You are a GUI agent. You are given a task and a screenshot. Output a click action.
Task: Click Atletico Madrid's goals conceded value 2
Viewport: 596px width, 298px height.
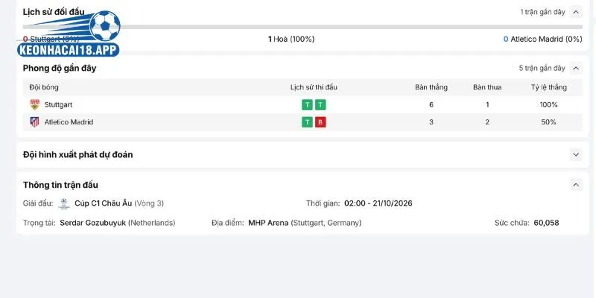487,122
